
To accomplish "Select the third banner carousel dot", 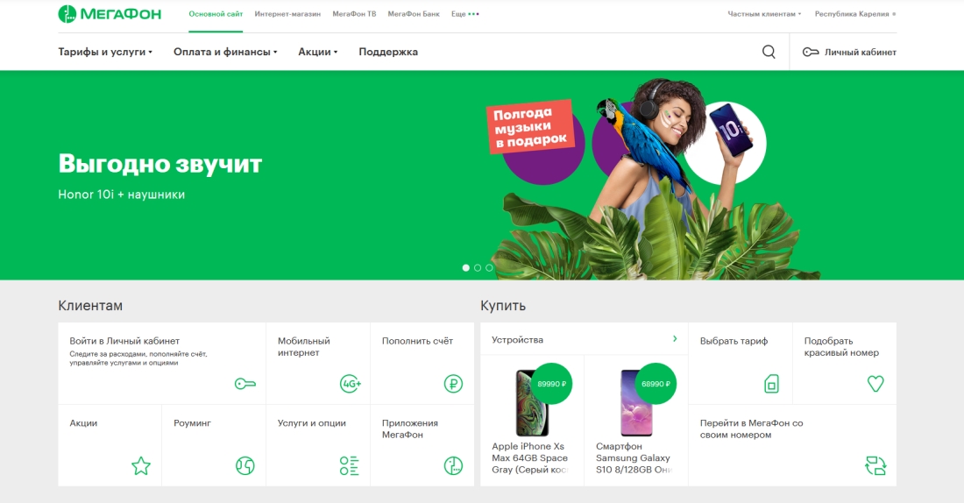I will click(489, 268).
